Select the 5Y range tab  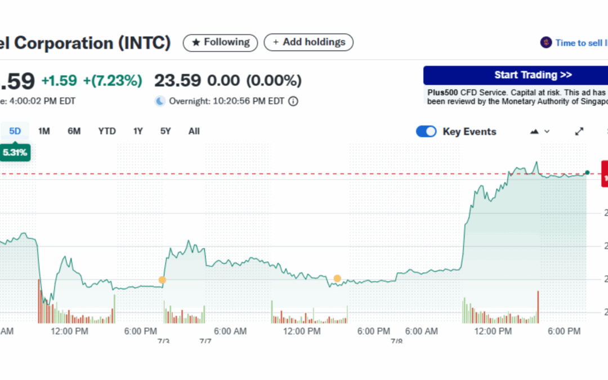coord(165,131)
